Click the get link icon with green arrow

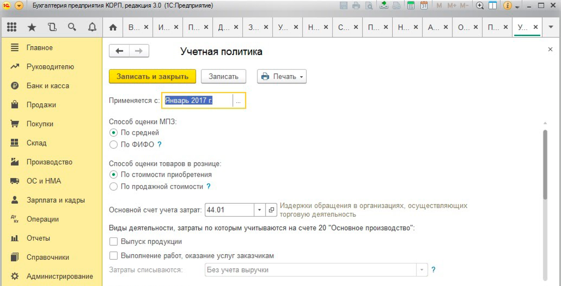click(384, 6)
